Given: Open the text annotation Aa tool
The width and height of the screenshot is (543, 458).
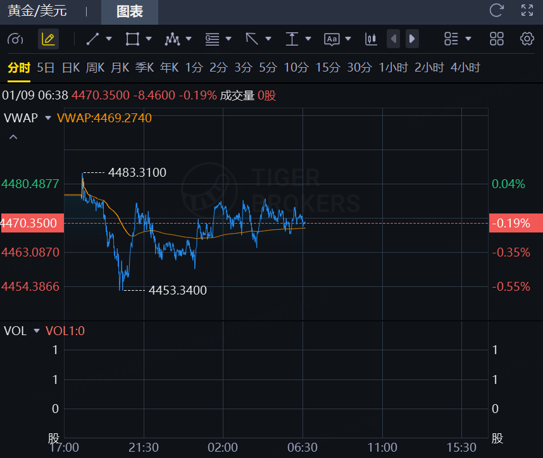Looking at the screenshot, I should point(332,39).
